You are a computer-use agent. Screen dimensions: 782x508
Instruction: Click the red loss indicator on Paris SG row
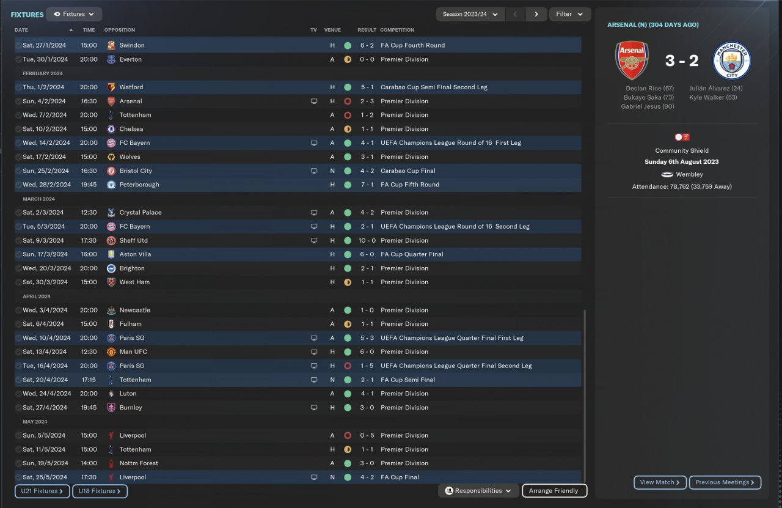[x=348, y=366]
